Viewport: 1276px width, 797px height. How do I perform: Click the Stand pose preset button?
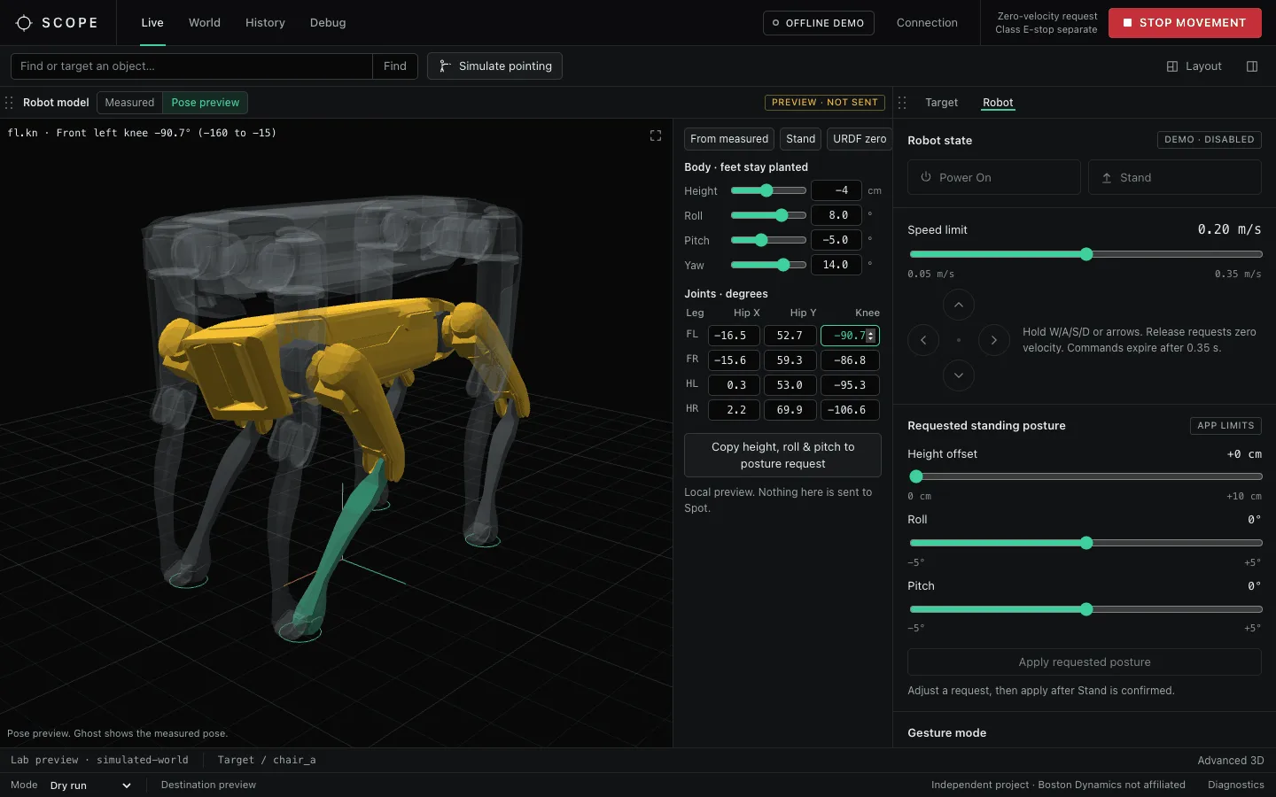[x=800, y=139]
